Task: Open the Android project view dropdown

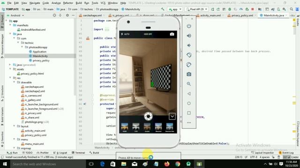Action: click(x=15, y=15)
